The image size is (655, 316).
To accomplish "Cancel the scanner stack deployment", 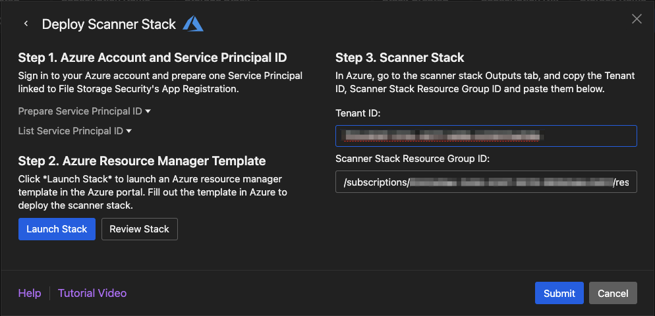I will 613,293.
